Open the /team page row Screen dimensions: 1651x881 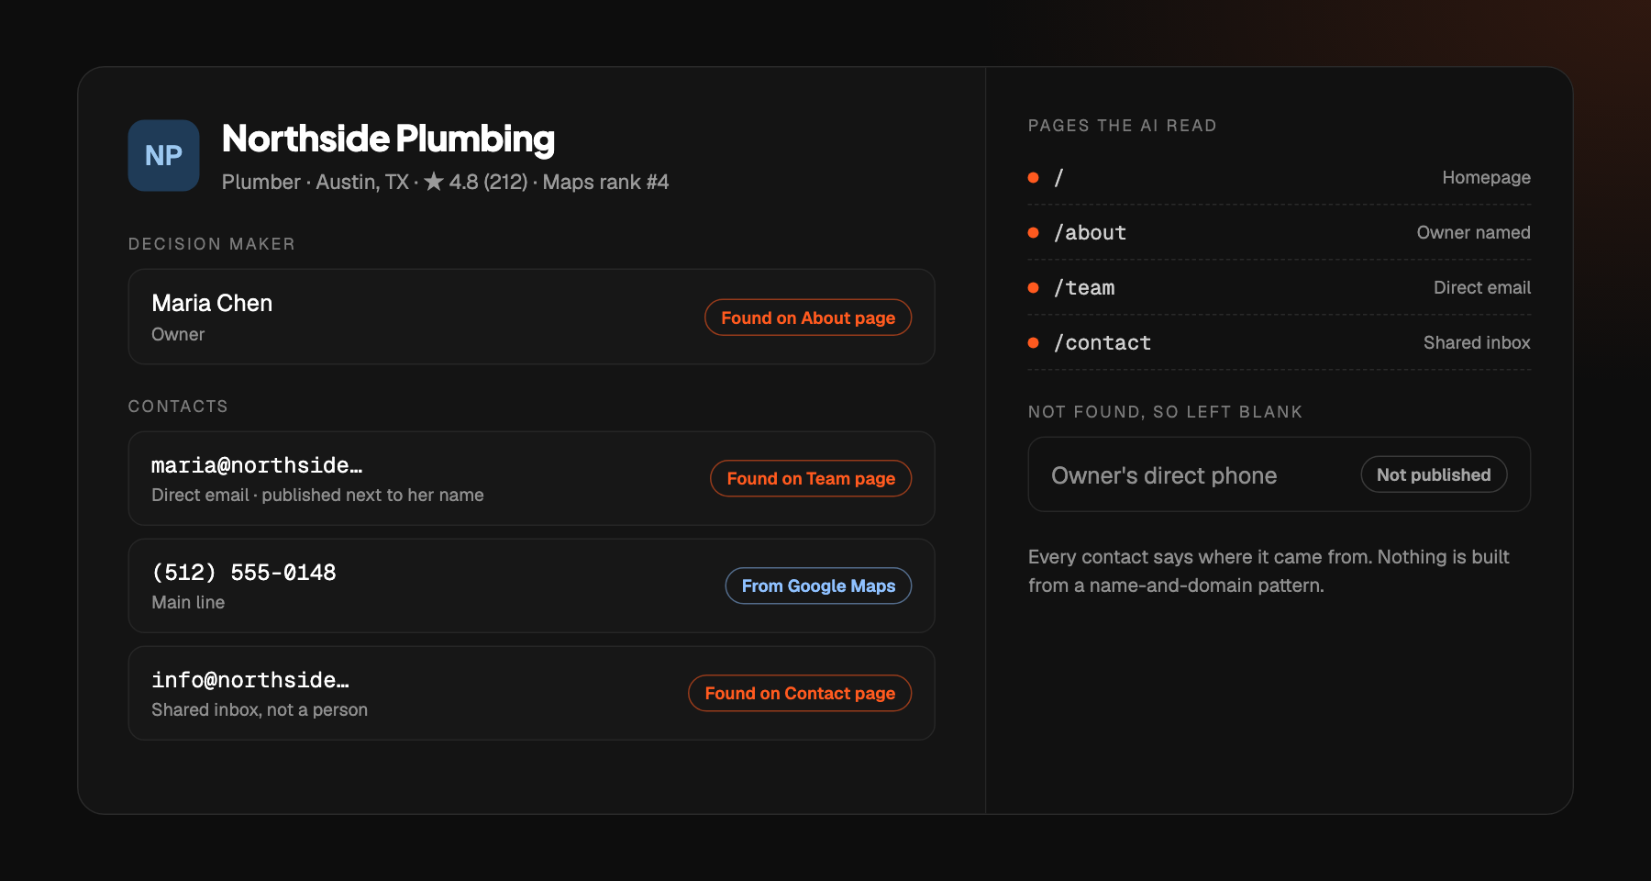[1280, 288]
